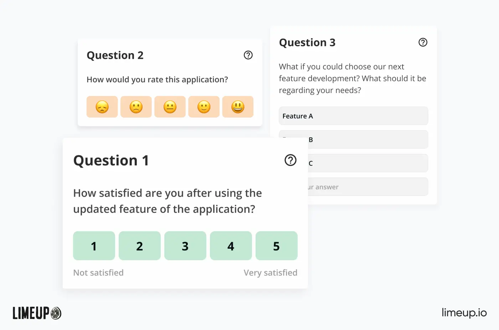Screen dimensions: 499x330
Task: Click the your answer text field
Action: (x=367, y=186)
